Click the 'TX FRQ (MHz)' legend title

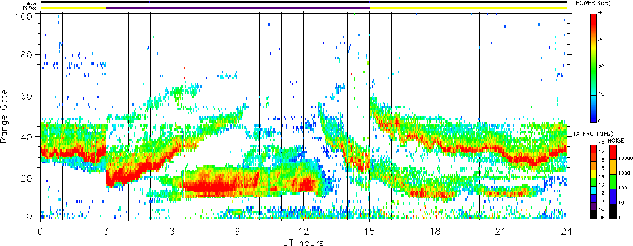tap(592, 133)
